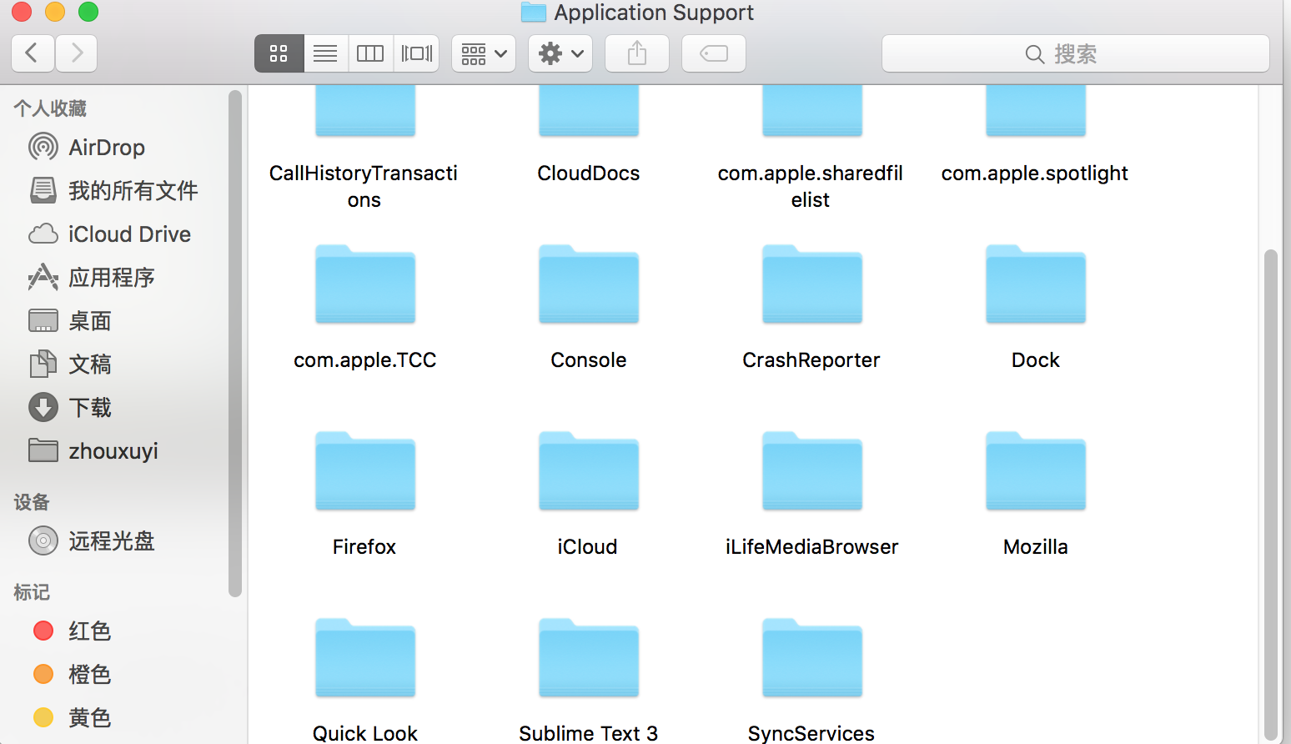Open the share button in toolbar
Viewport: 1291px width, 744px height.
(636, 53)
